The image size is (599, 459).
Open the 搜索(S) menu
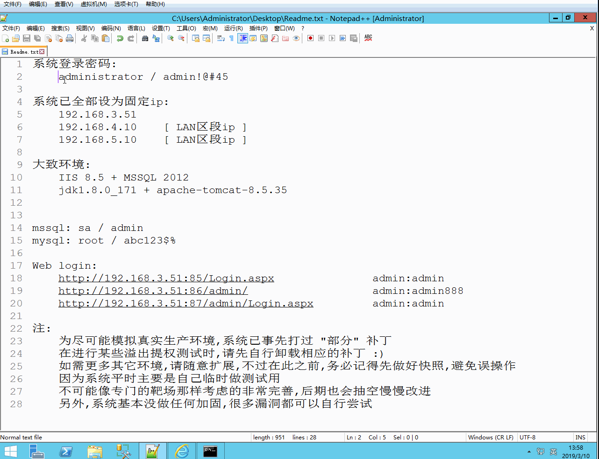(60, 28)
